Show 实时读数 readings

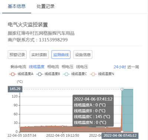39,54
